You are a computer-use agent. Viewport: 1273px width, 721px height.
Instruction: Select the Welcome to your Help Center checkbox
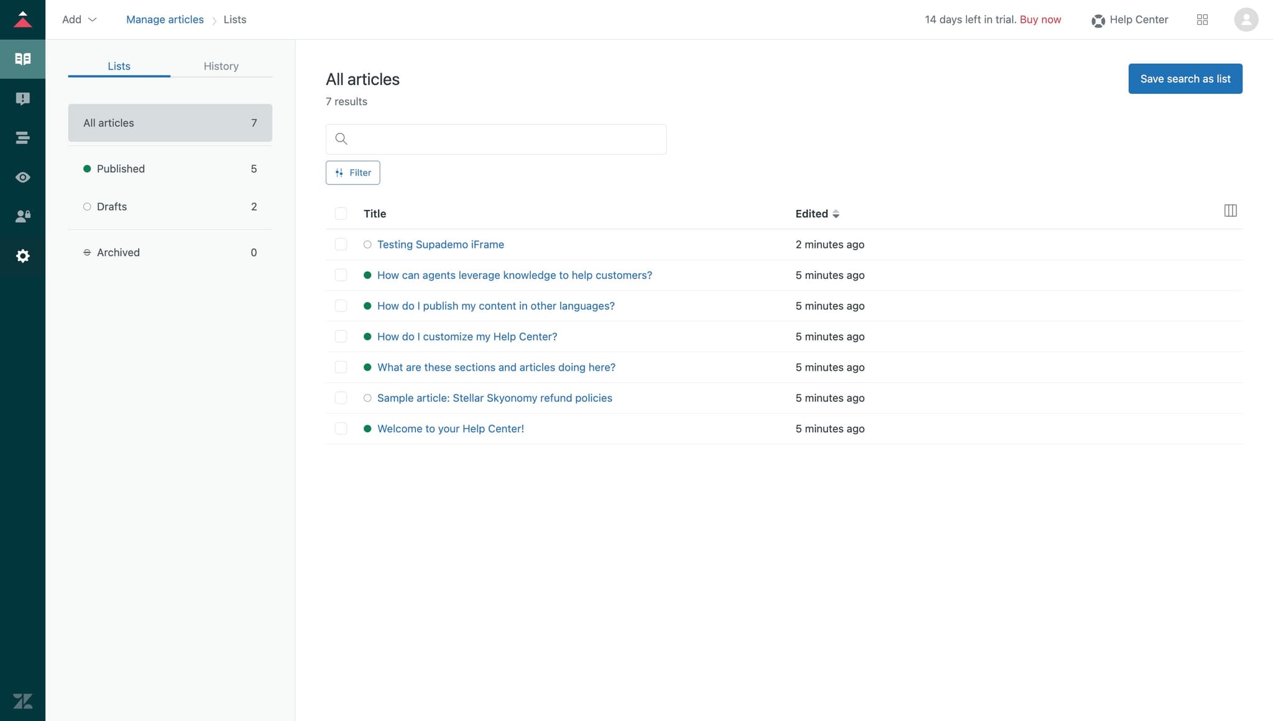341,428
